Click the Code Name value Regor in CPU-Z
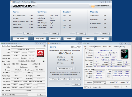 tap(100, 53)
